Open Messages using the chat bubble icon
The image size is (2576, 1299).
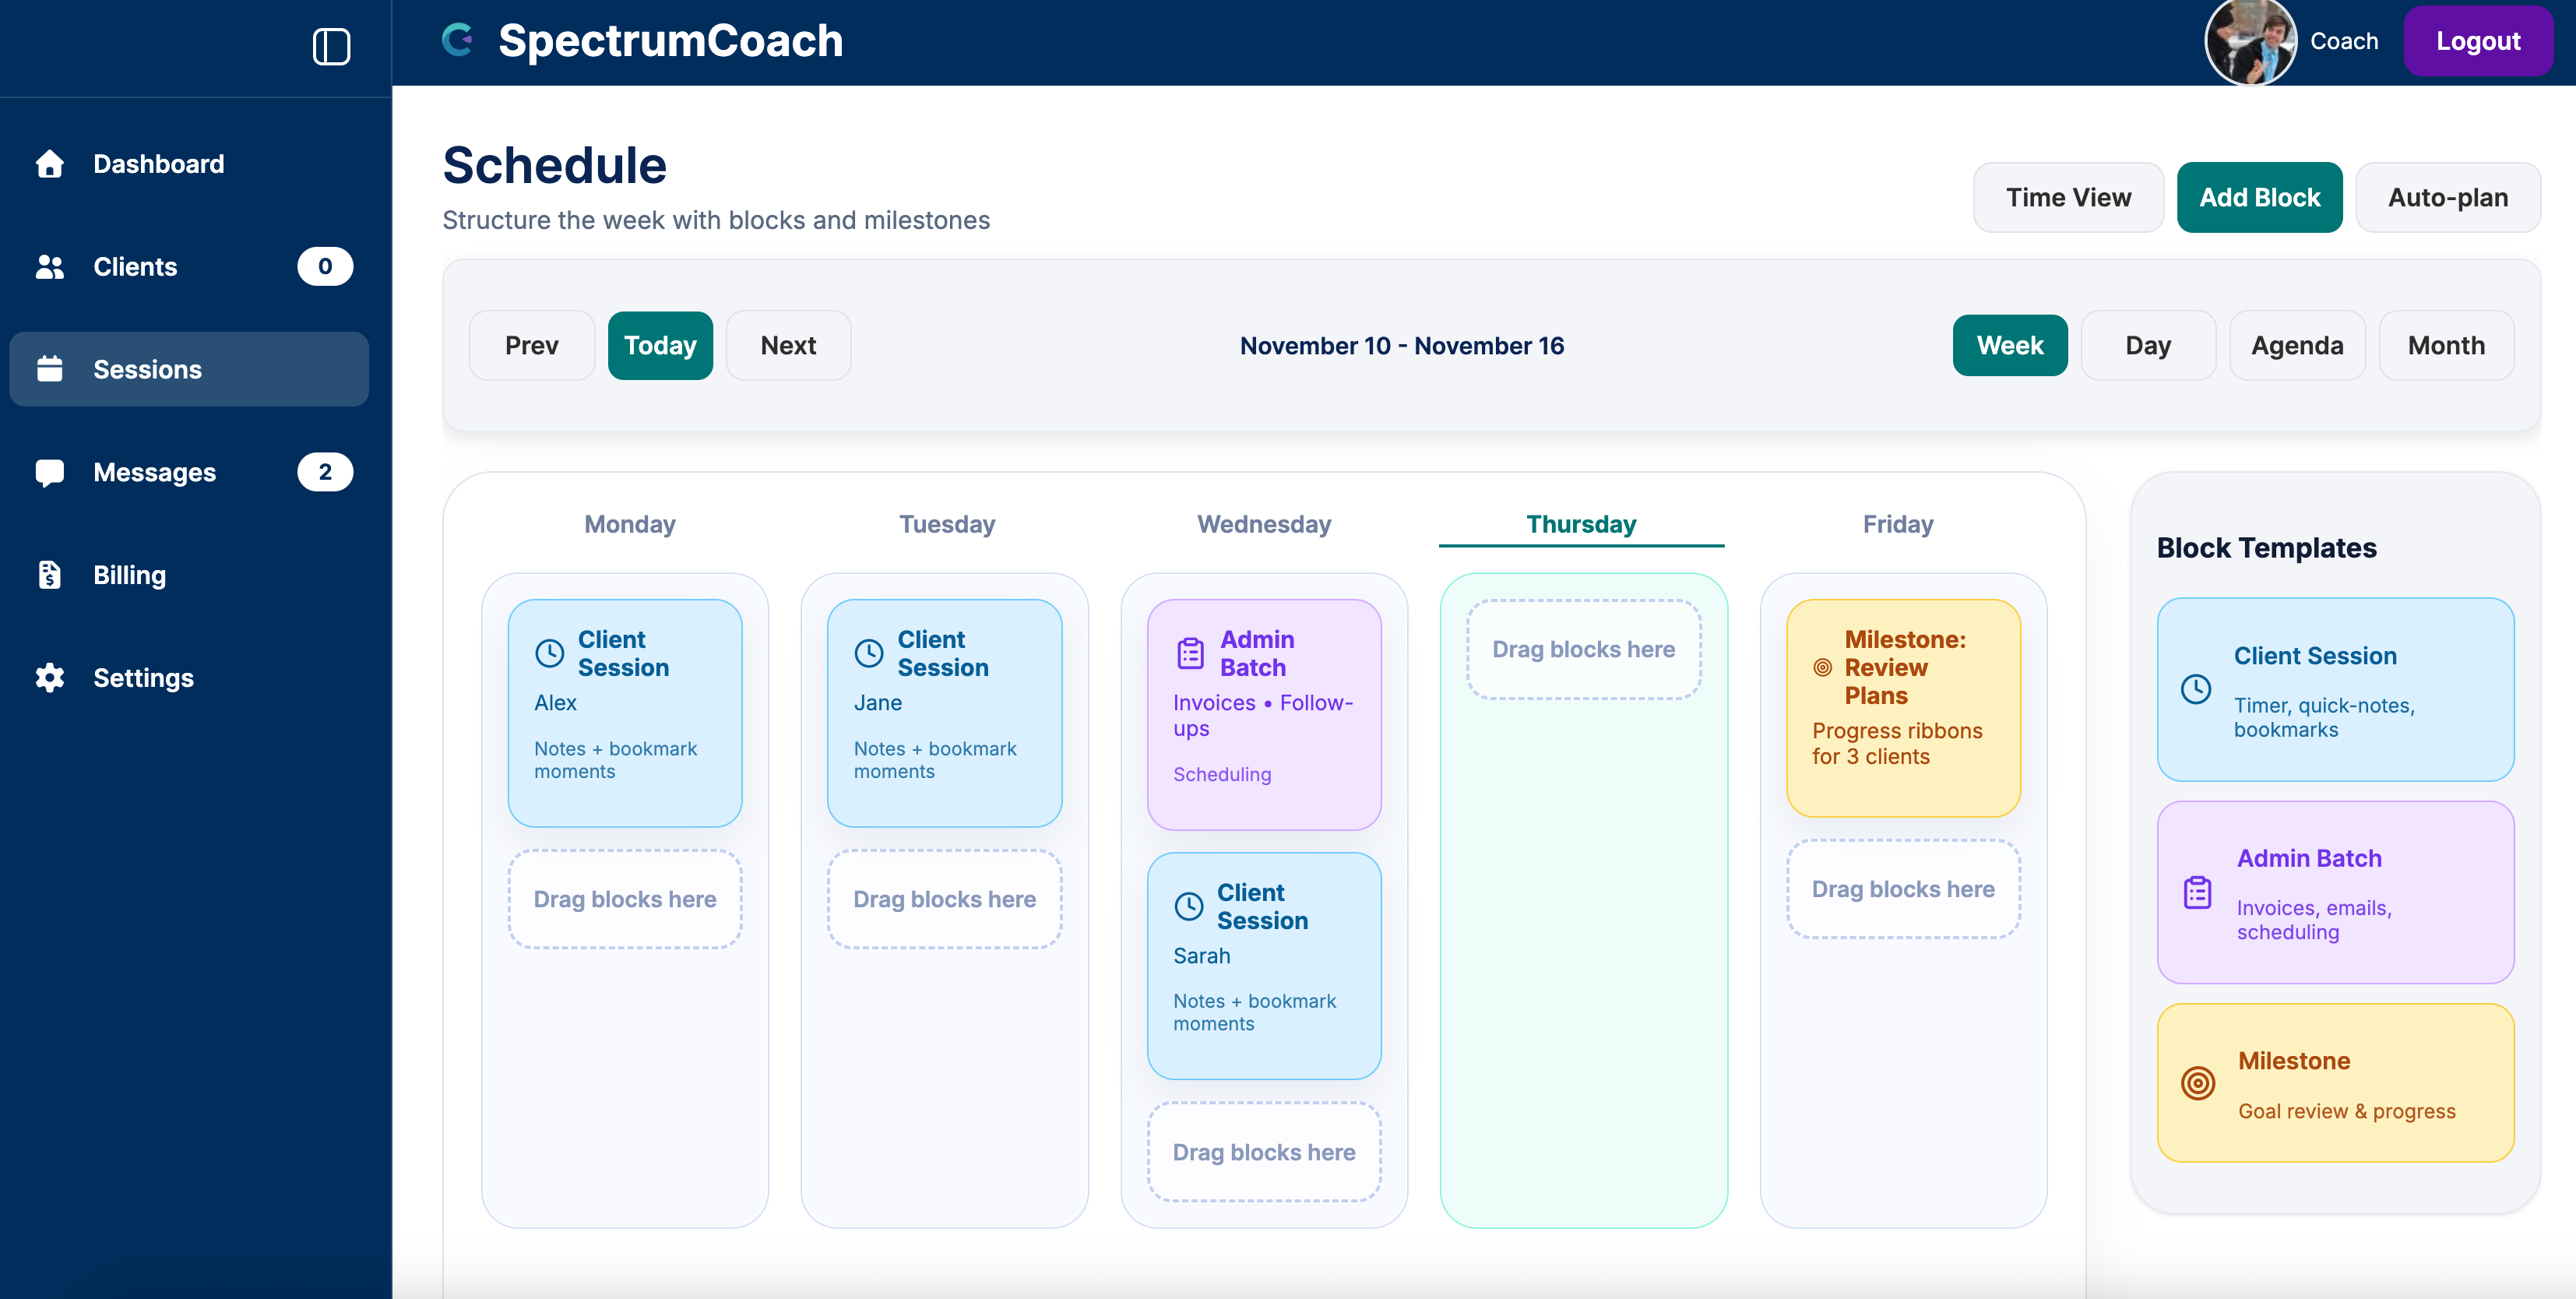coord(51,472)
